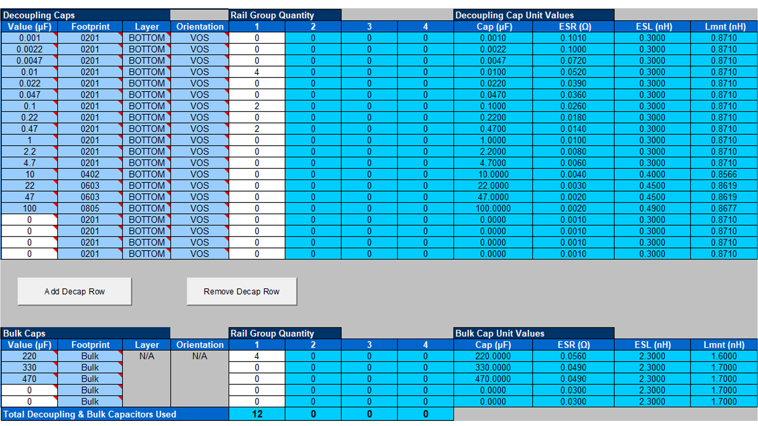Select 220 µF bulk cap quantity cell
The height and width of the screenshot is (426, 758).
257,356
